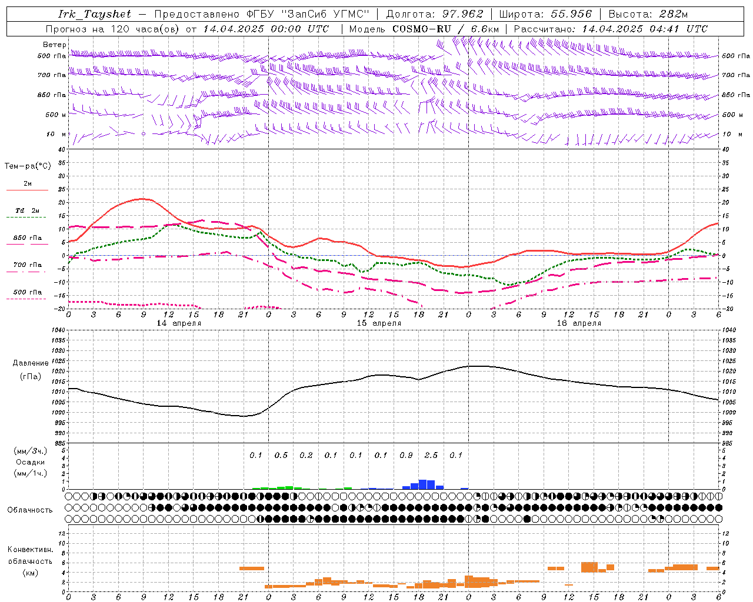Click the (гПа) unit under Давление

point(31,377)
